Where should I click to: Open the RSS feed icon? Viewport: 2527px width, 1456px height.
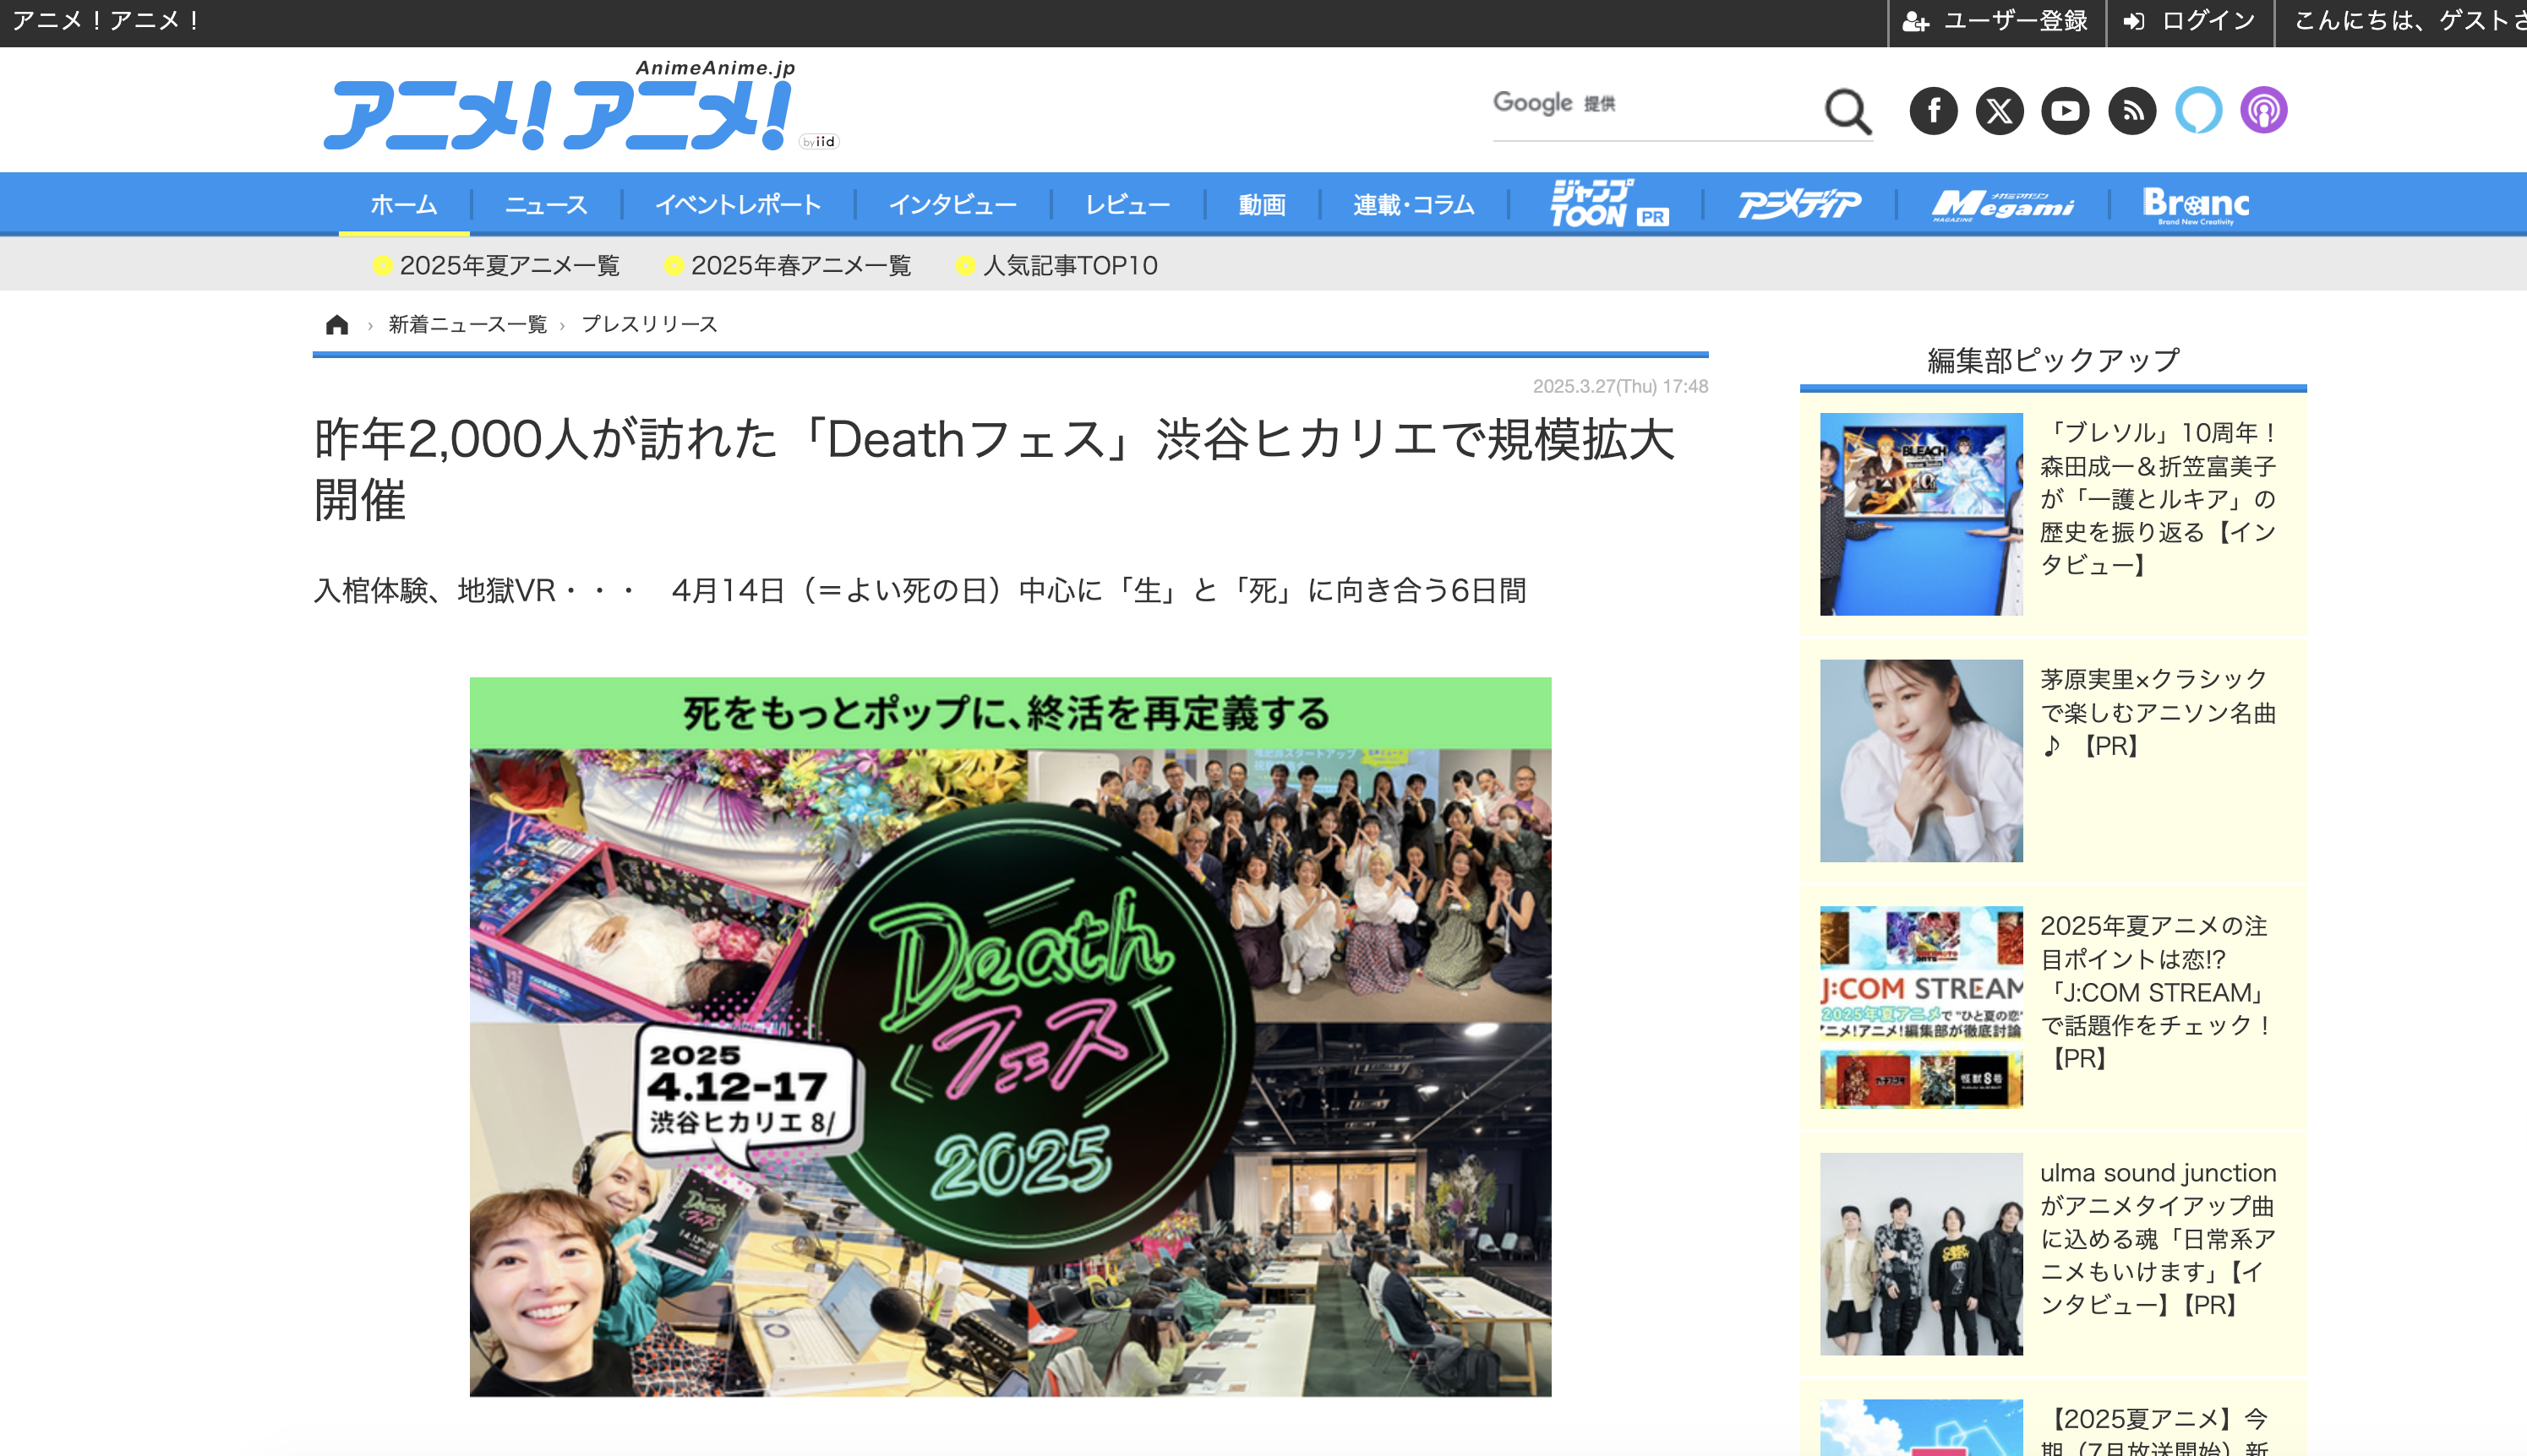[2131, 110]
